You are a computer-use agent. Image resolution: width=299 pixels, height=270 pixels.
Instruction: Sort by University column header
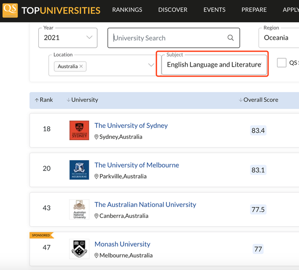(82, 100)
